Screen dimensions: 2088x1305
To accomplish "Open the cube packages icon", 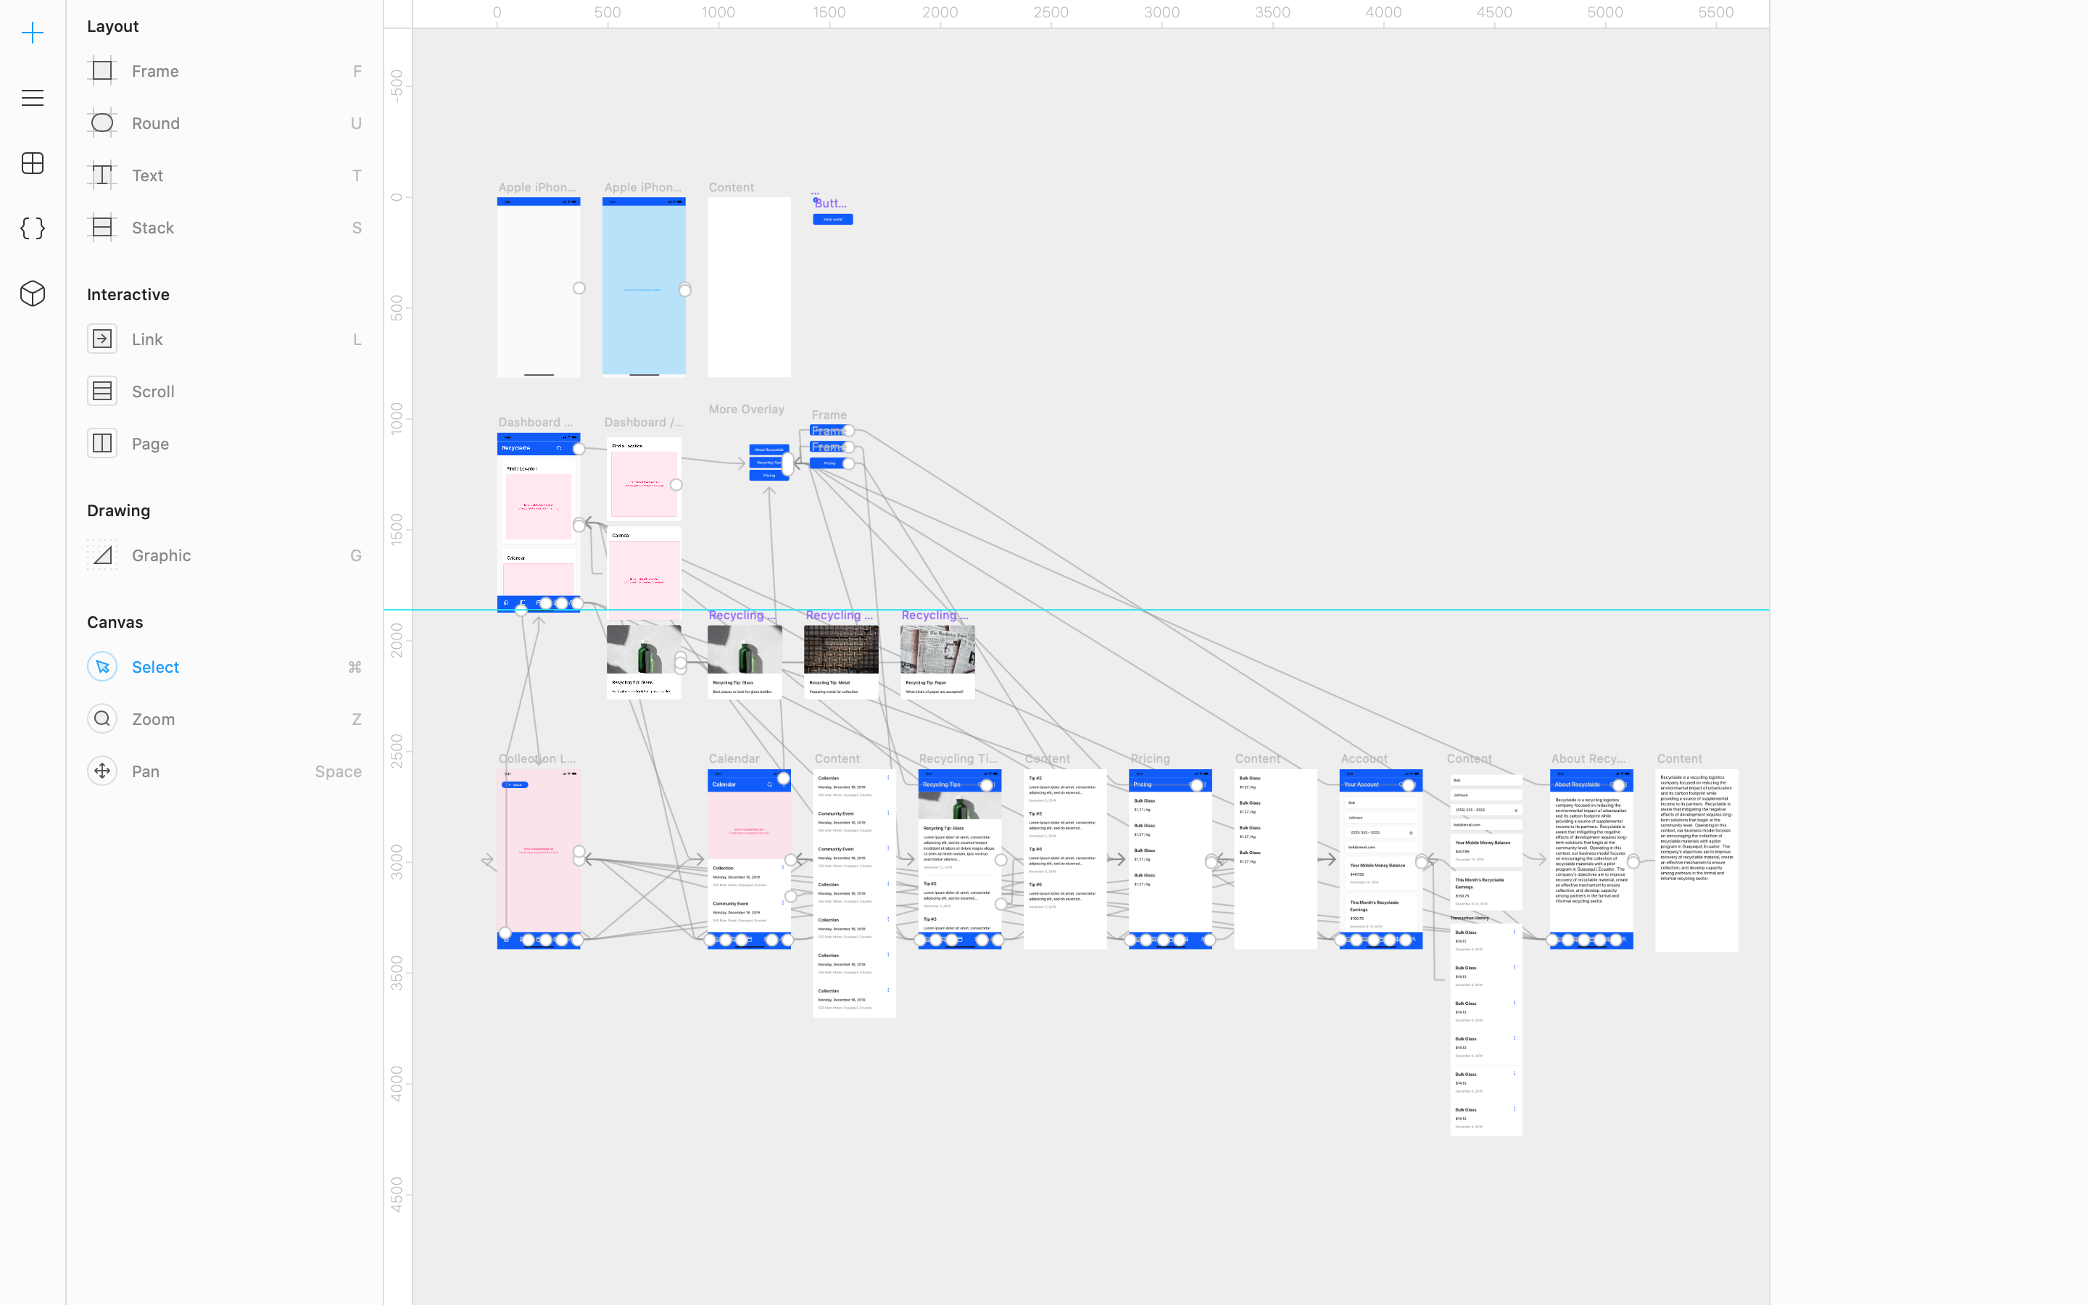I will click(x=33, y=294).
